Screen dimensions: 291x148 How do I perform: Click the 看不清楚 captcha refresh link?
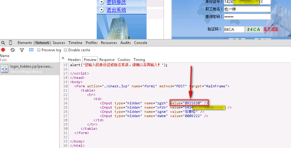point(271,29)
